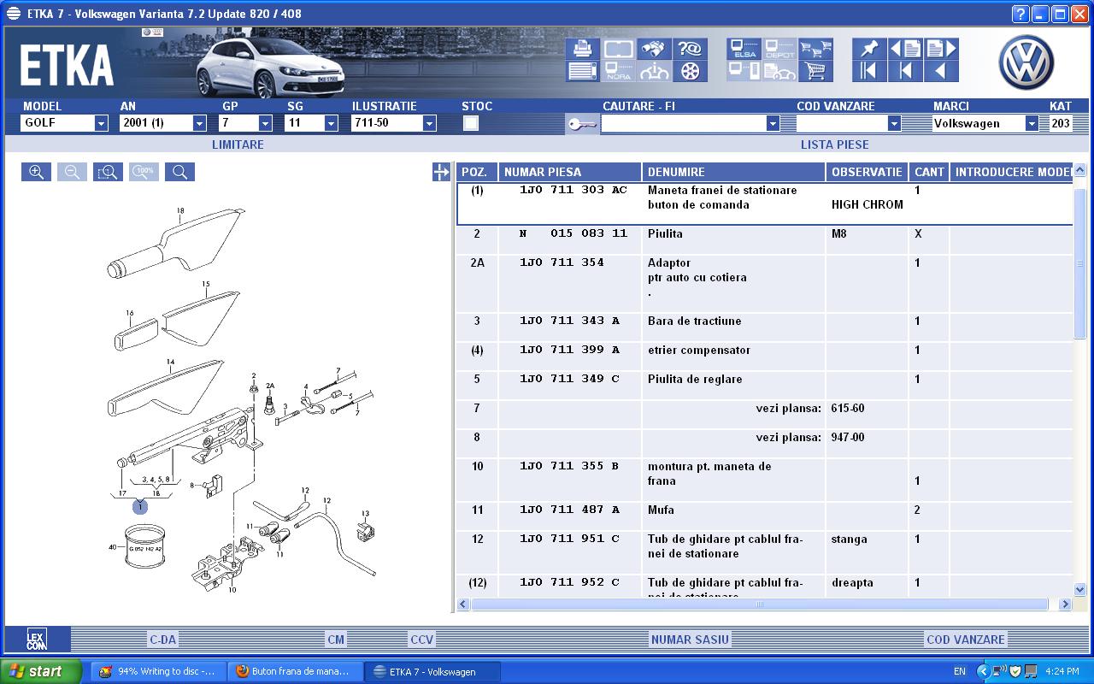1094x684 pixels.
Task: Expand the ILUSTRATIE dropdown showing 711-50
Action: (429, 123)
